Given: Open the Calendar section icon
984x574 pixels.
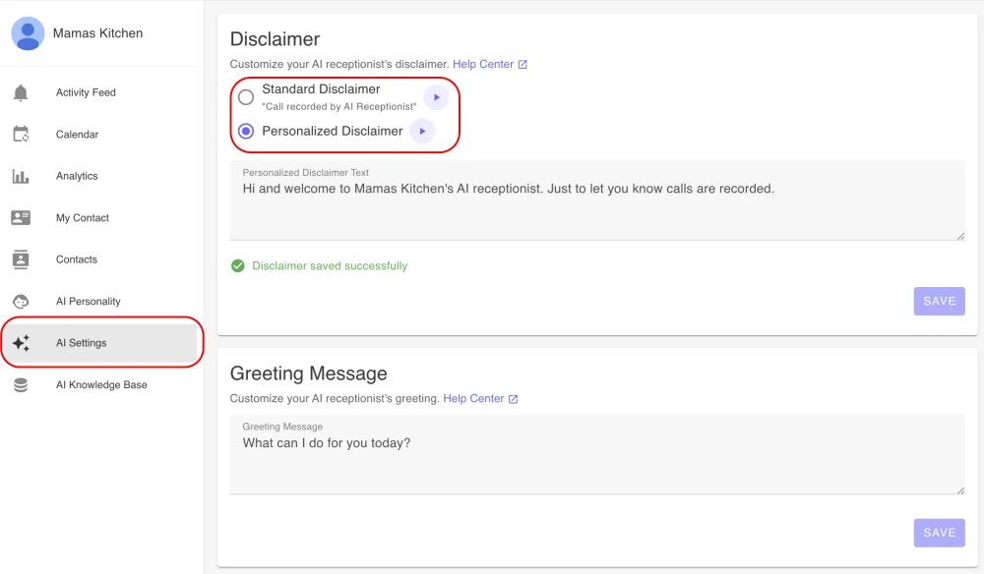Looking at the screenshot, I should tap(20, 134).
